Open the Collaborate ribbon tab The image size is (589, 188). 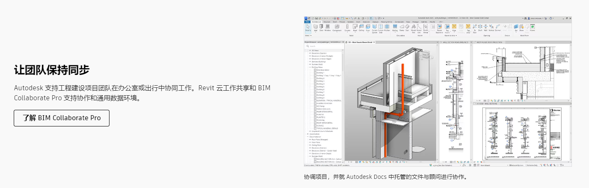(399, 21)
